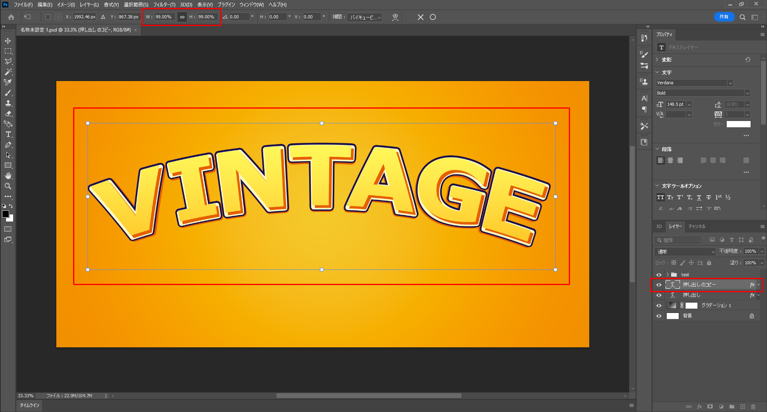This screenshot has width=767, height=412.
Task: Click the 共有 share button
Action: (723, 17)
